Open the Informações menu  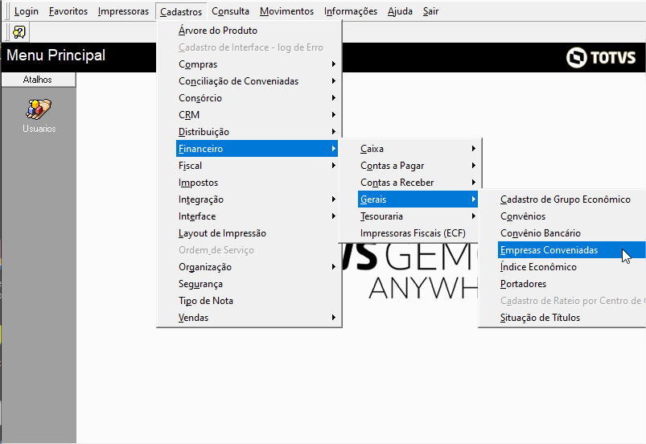[351, 11]
